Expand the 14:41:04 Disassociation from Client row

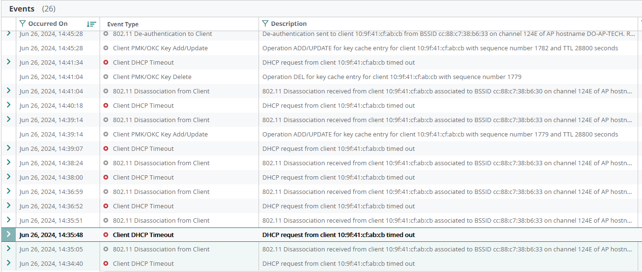(9, 91)
